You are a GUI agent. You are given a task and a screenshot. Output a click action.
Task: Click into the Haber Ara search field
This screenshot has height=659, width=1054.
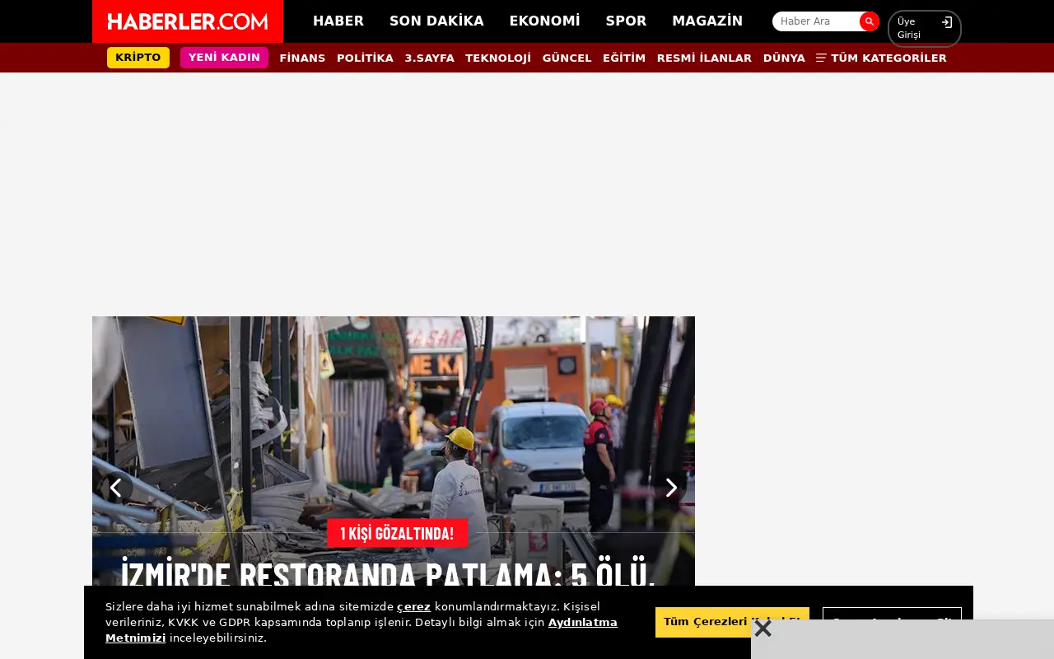click(x=817, y=21)
